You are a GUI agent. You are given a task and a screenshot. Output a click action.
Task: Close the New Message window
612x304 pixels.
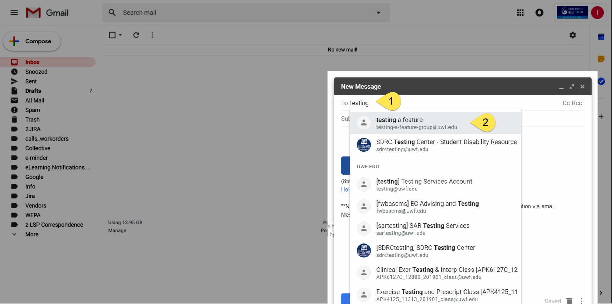coord(582,87)
